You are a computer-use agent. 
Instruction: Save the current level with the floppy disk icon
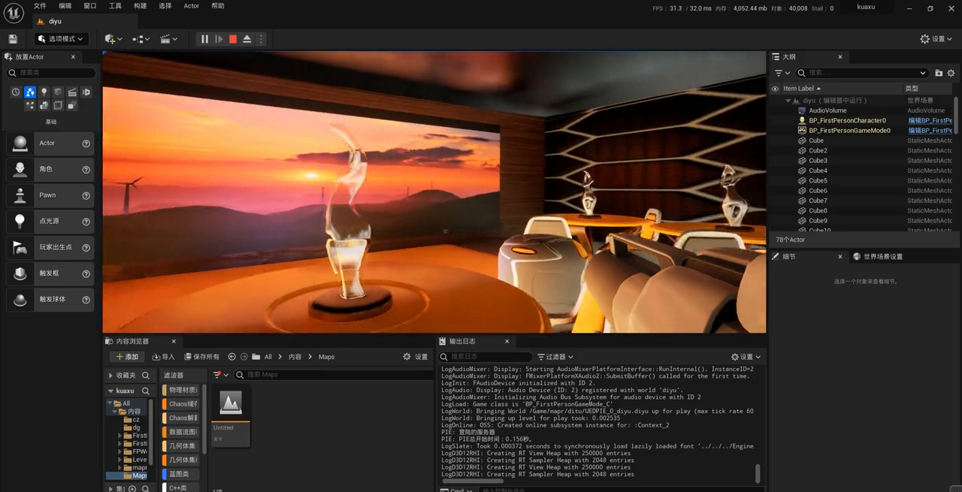[x=13, y=39]
